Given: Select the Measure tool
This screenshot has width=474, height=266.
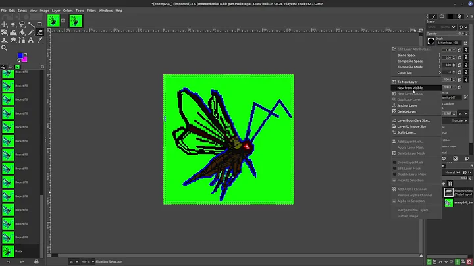Looking at the screenshot, I should [31, 24].
